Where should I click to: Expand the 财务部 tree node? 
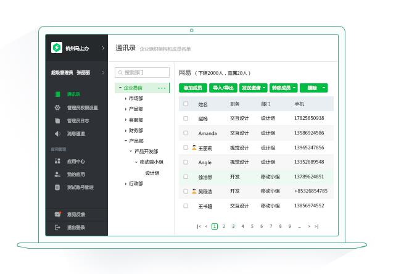pos(125,131)
